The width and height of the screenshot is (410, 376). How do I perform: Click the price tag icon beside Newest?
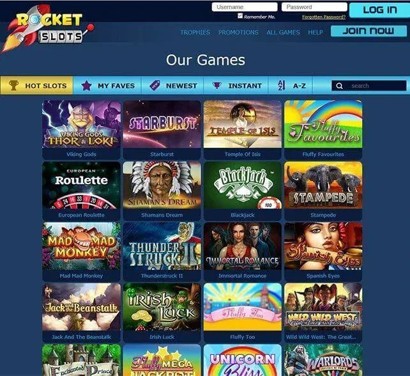(155, 86)
